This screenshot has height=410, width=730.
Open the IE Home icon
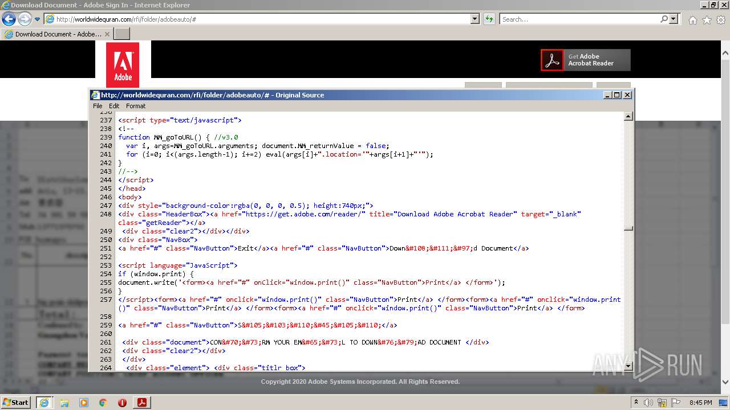click(692, 20)
